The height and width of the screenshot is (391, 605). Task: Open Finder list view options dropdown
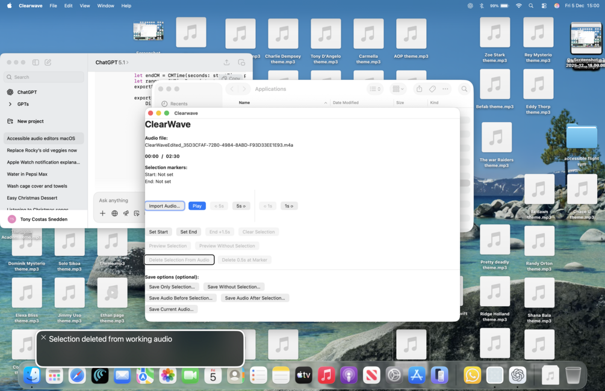[x=374, y=88]
